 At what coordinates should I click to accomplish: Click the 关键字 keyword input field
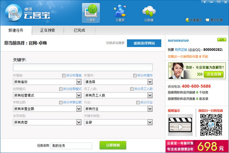[83, 67]
